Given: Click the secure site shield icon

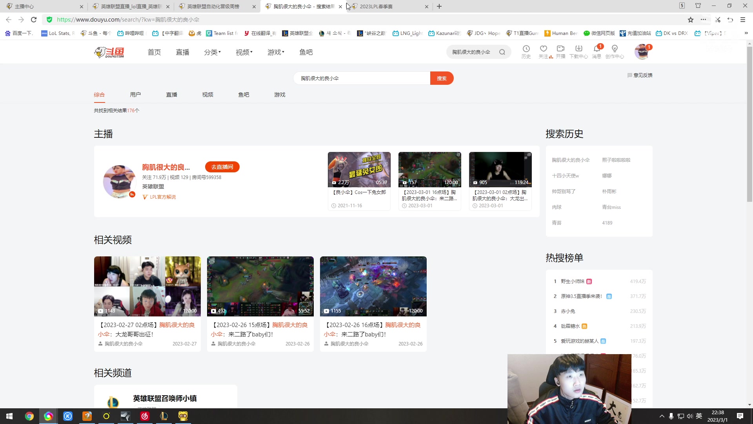Looking at the screenshot, I should (x=49, y=20).
